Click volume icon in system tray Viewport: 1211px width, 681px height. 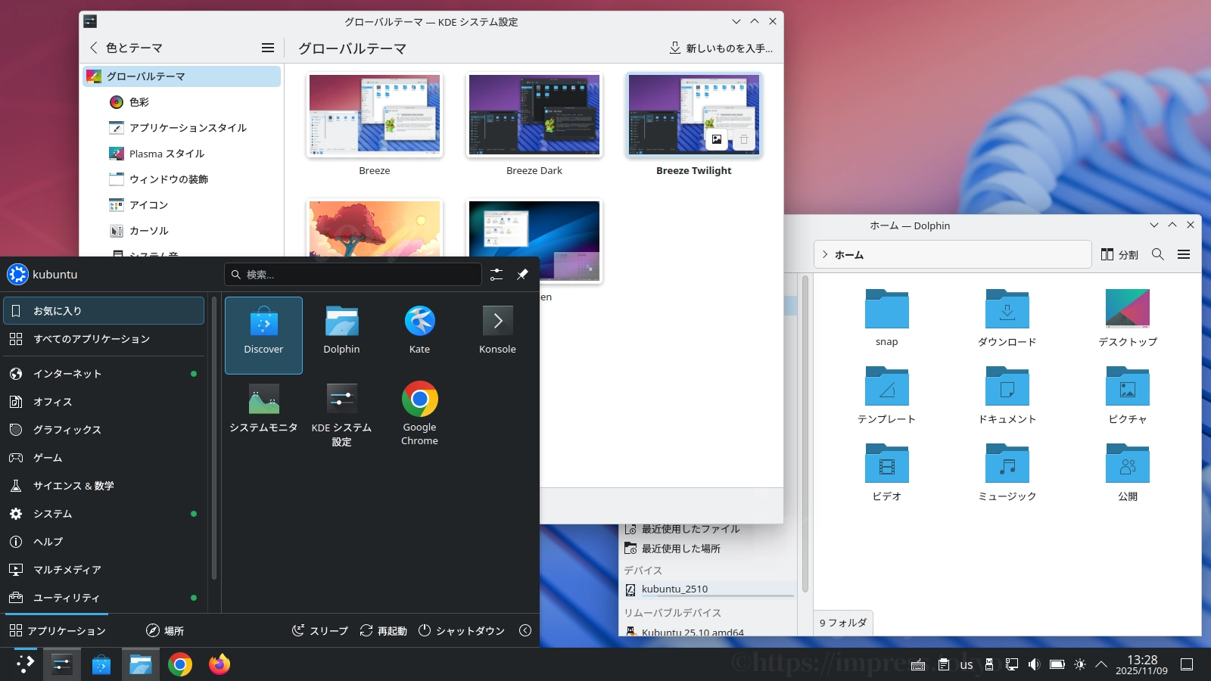tap(1034, 664)
